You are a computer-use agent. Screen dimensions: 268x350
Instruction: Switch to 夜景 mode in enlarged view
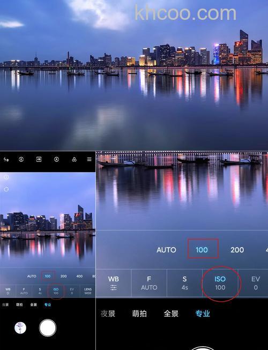tap(108, 314)
